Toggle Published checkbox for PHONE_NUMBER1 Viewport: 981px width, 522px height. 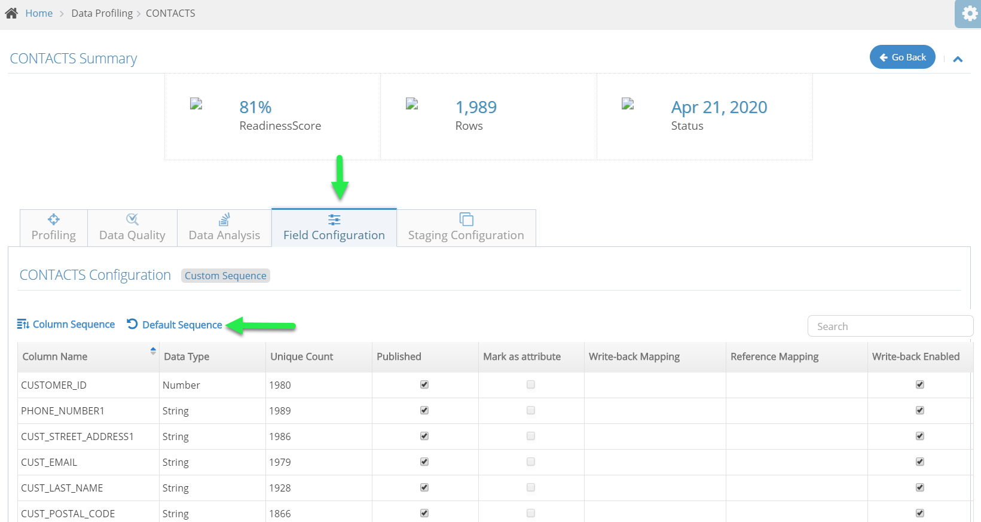tap(424, 410)
